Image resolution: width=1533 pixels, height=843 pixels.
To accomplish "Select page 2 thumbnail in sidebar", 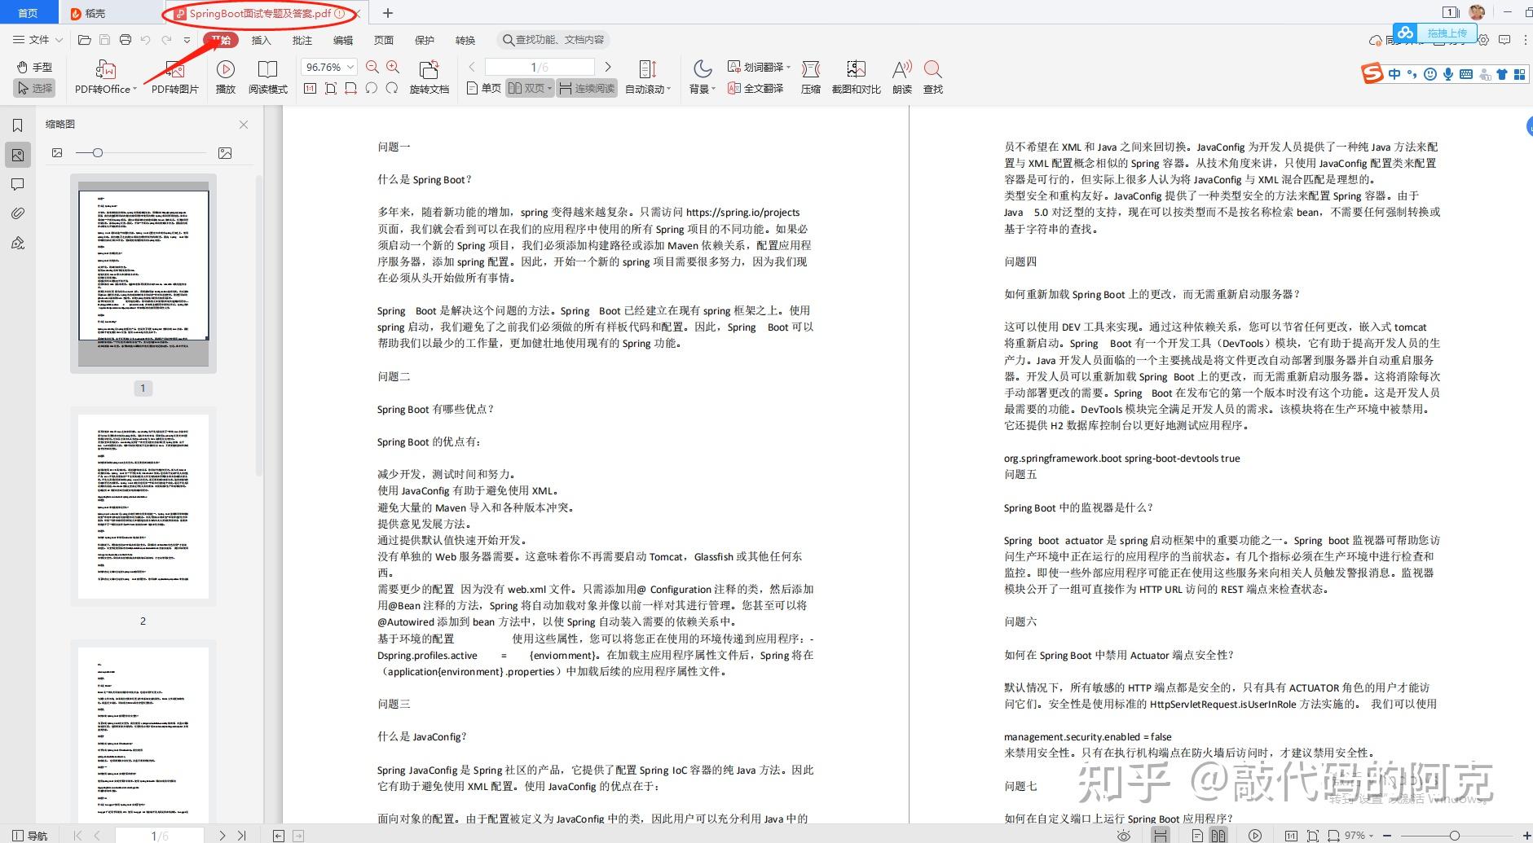I will pyautogui.click(x=143, y=507).
